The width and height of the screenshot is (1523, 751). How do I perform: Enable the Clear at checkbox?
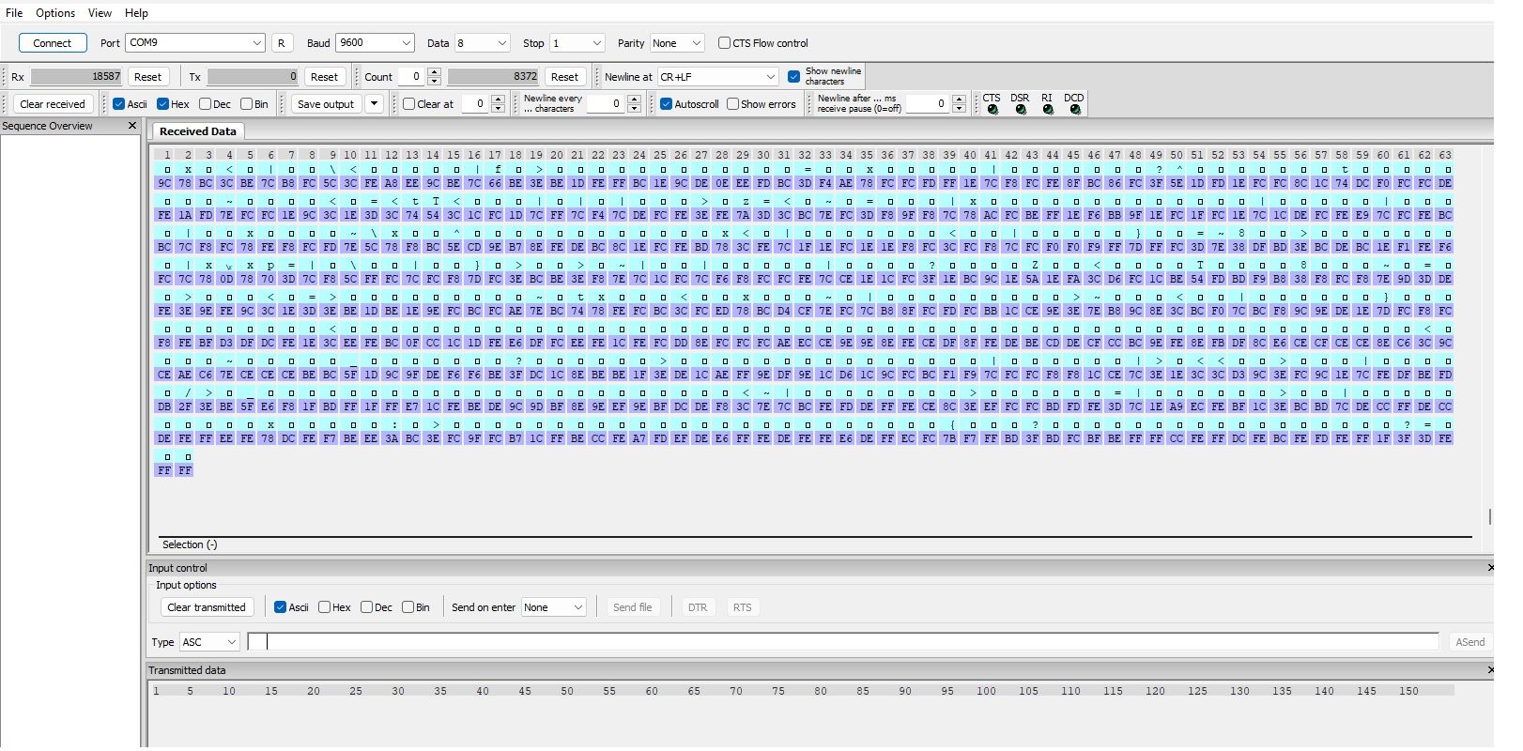(x=409, y=104)
